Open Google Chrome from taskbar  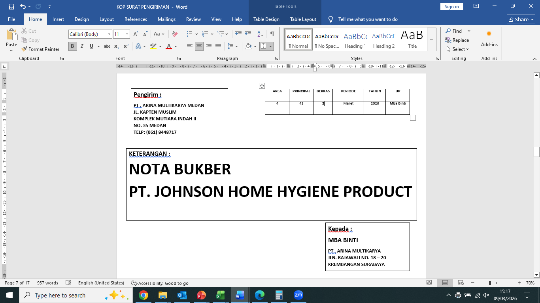[x=143, y=295]
